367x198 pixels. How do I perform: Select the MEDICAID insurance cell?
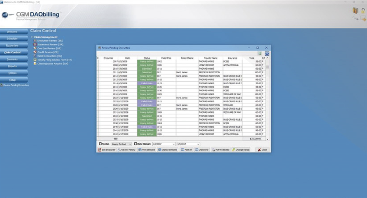(x=232, y=105)
